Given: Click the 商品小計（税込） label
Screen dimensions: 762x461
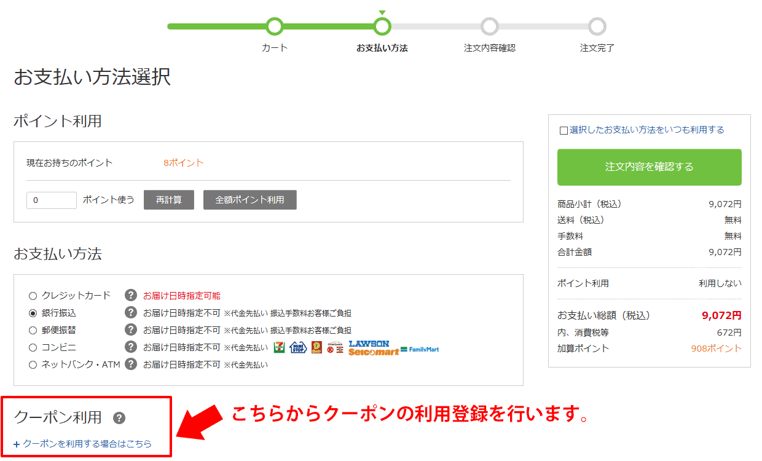Looking at the screenshot, I should point(590,204).
